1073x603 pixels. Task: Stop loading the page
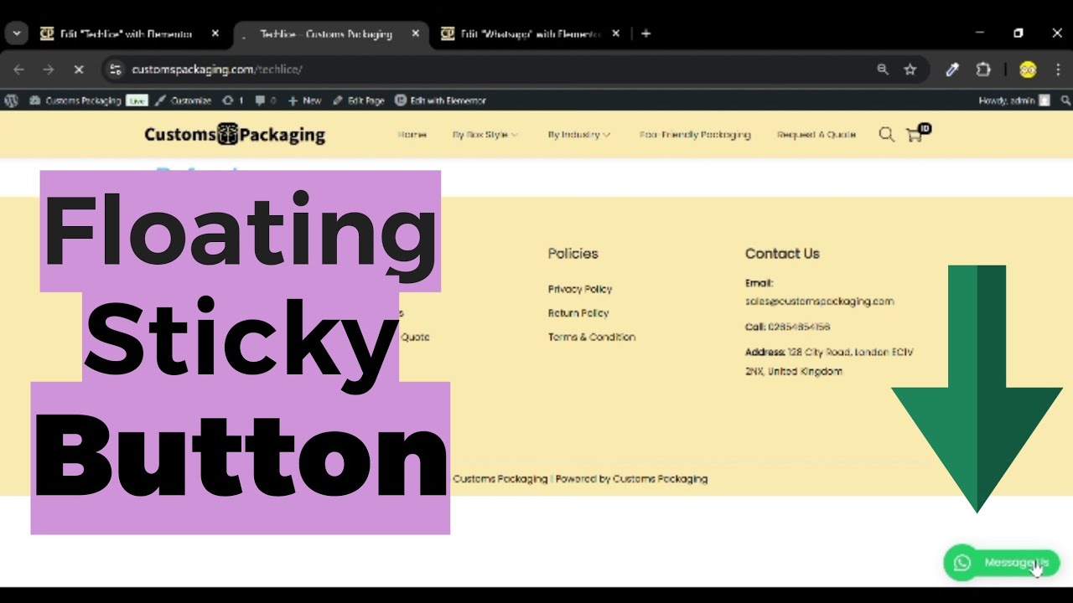pos(78,70)
